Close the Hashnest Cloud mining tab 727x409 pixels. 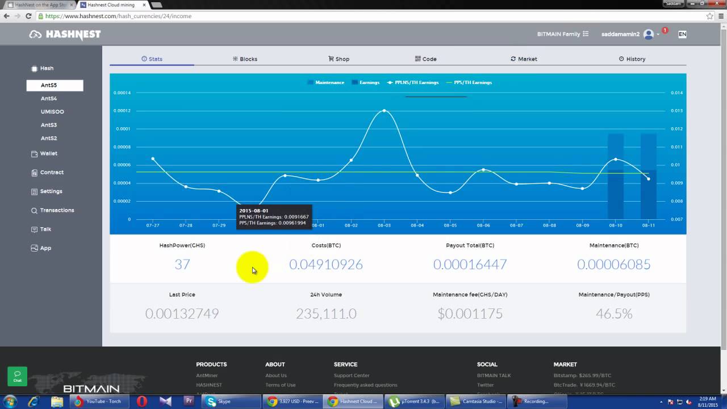coord(145,5)
